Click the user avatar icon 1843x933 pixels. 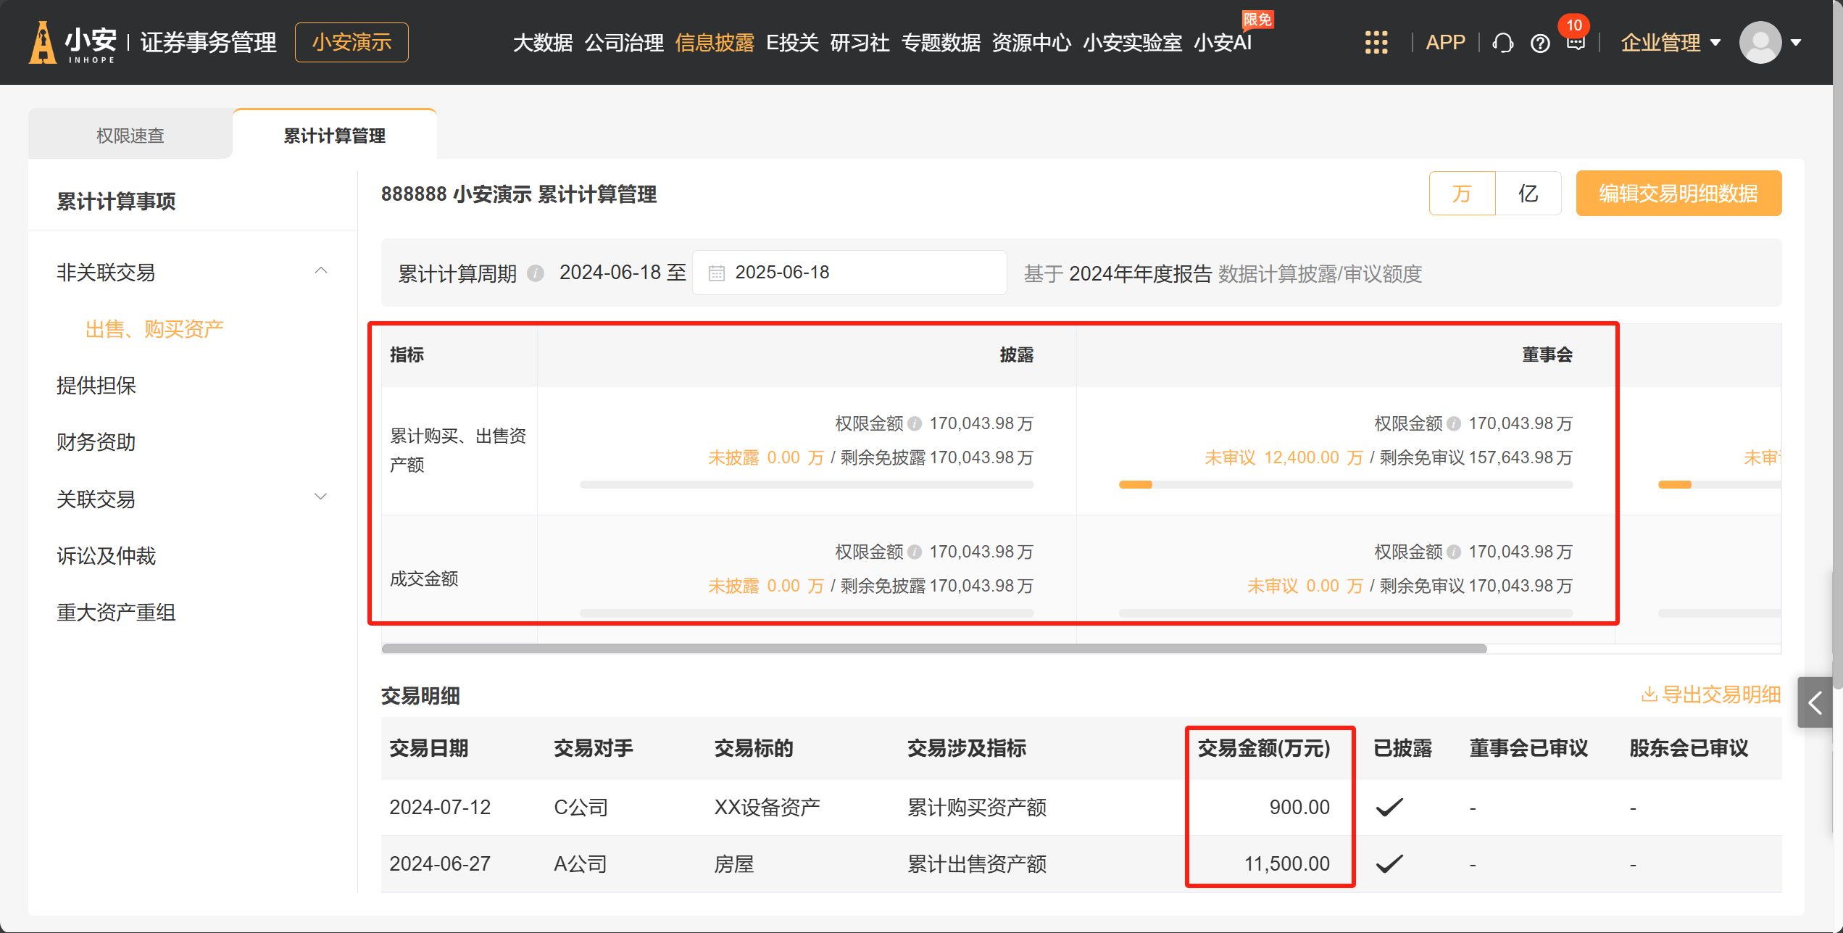(1760, 43)
